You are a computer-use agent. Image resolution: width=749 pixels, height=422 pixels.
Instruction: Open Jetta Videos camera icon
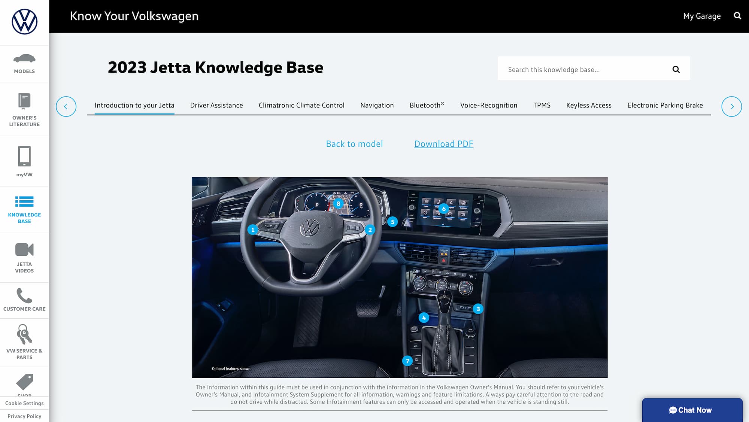(x=24, y=250)
